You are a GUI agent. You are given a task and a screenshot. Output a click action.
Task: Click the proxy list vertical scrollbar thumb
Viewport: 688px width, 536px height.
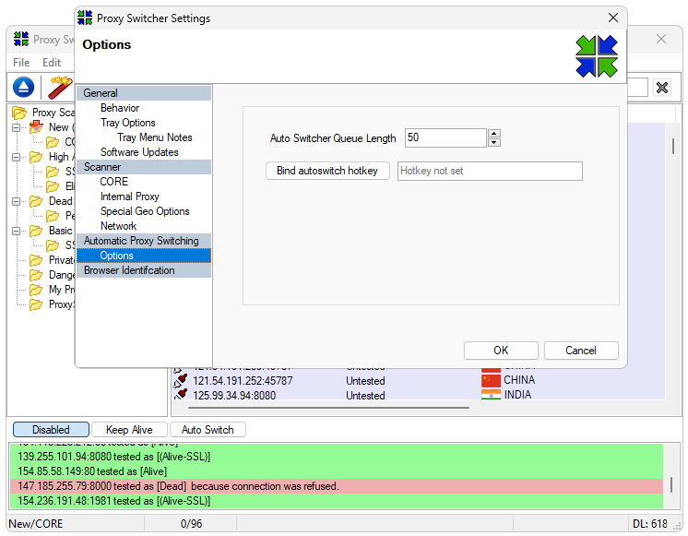coord(672,146)
